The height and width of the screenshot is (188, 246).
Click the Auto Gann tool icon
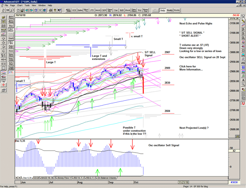coord(10,17)
